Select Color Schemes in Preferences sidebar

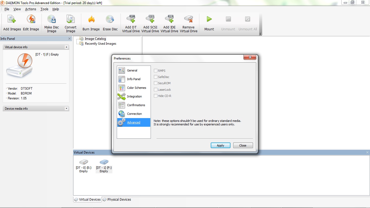point(136,88)
